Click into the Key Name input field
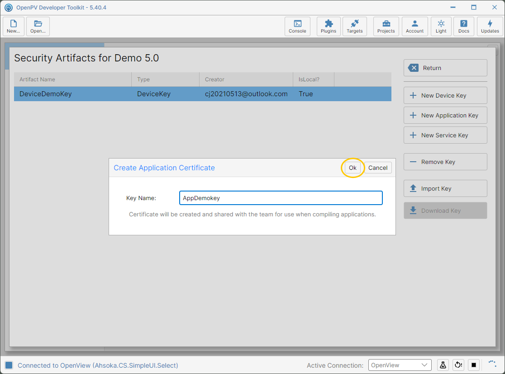Viewport: 505px width, 374px height. 281,198
